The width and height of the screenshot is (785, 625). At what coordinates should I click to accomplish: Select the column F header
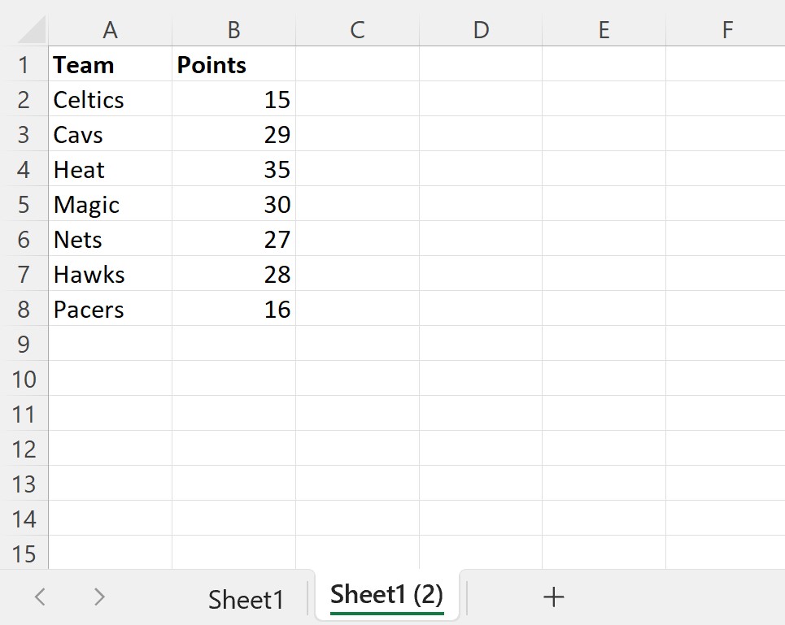tap(726, 30)
